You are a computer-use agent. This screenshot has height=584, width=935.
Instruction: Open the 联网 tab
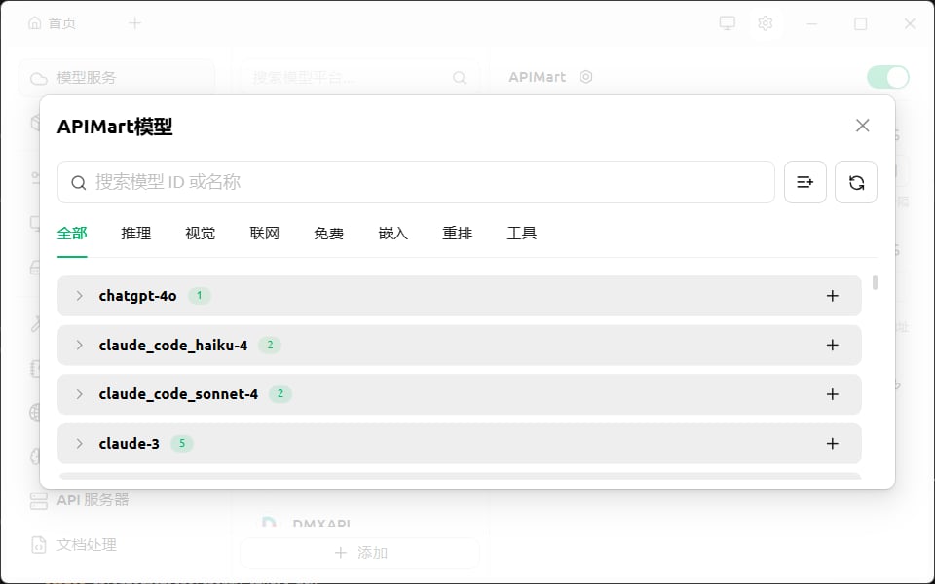(x=265, y=233)
